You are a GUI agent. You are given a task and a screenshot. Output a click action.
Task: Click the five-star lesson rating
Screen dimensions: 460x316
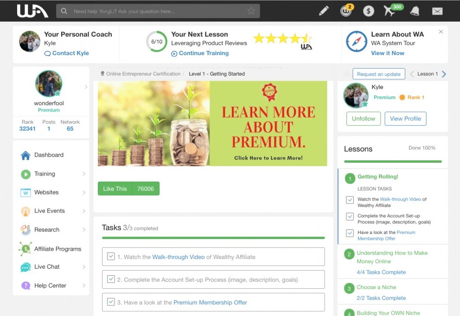coord(282,38)
